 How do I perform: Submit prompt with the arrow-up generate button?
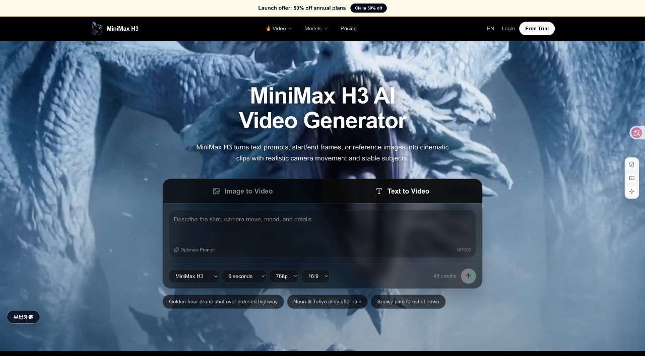click(x=468, y=276)
